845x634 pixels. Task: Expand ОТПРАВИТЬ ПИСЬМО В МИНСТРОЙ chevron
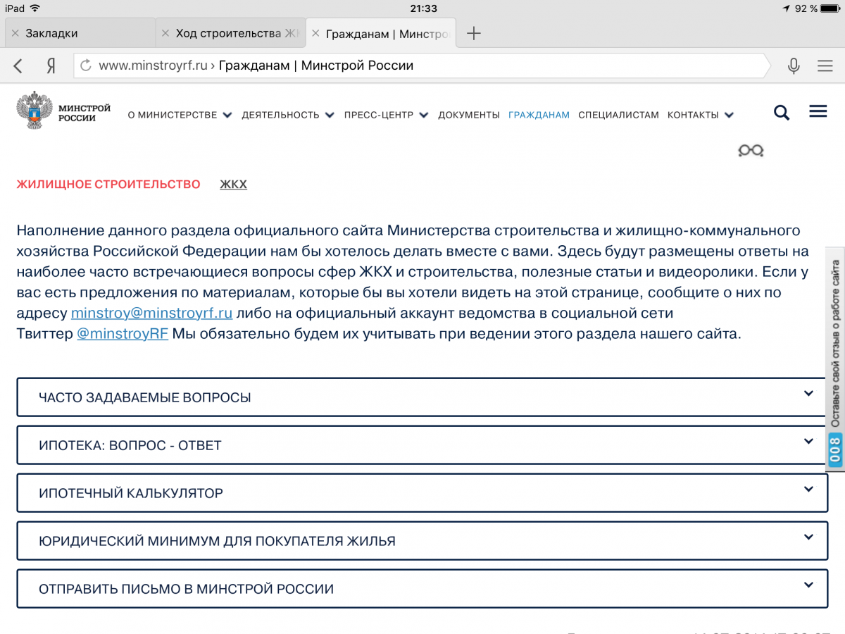[808, 585]
